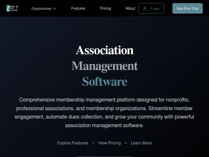Click the word Management in the heading
Image resolution: width=209 pixels, height=157 pixels.
click(x=105, y=66)
